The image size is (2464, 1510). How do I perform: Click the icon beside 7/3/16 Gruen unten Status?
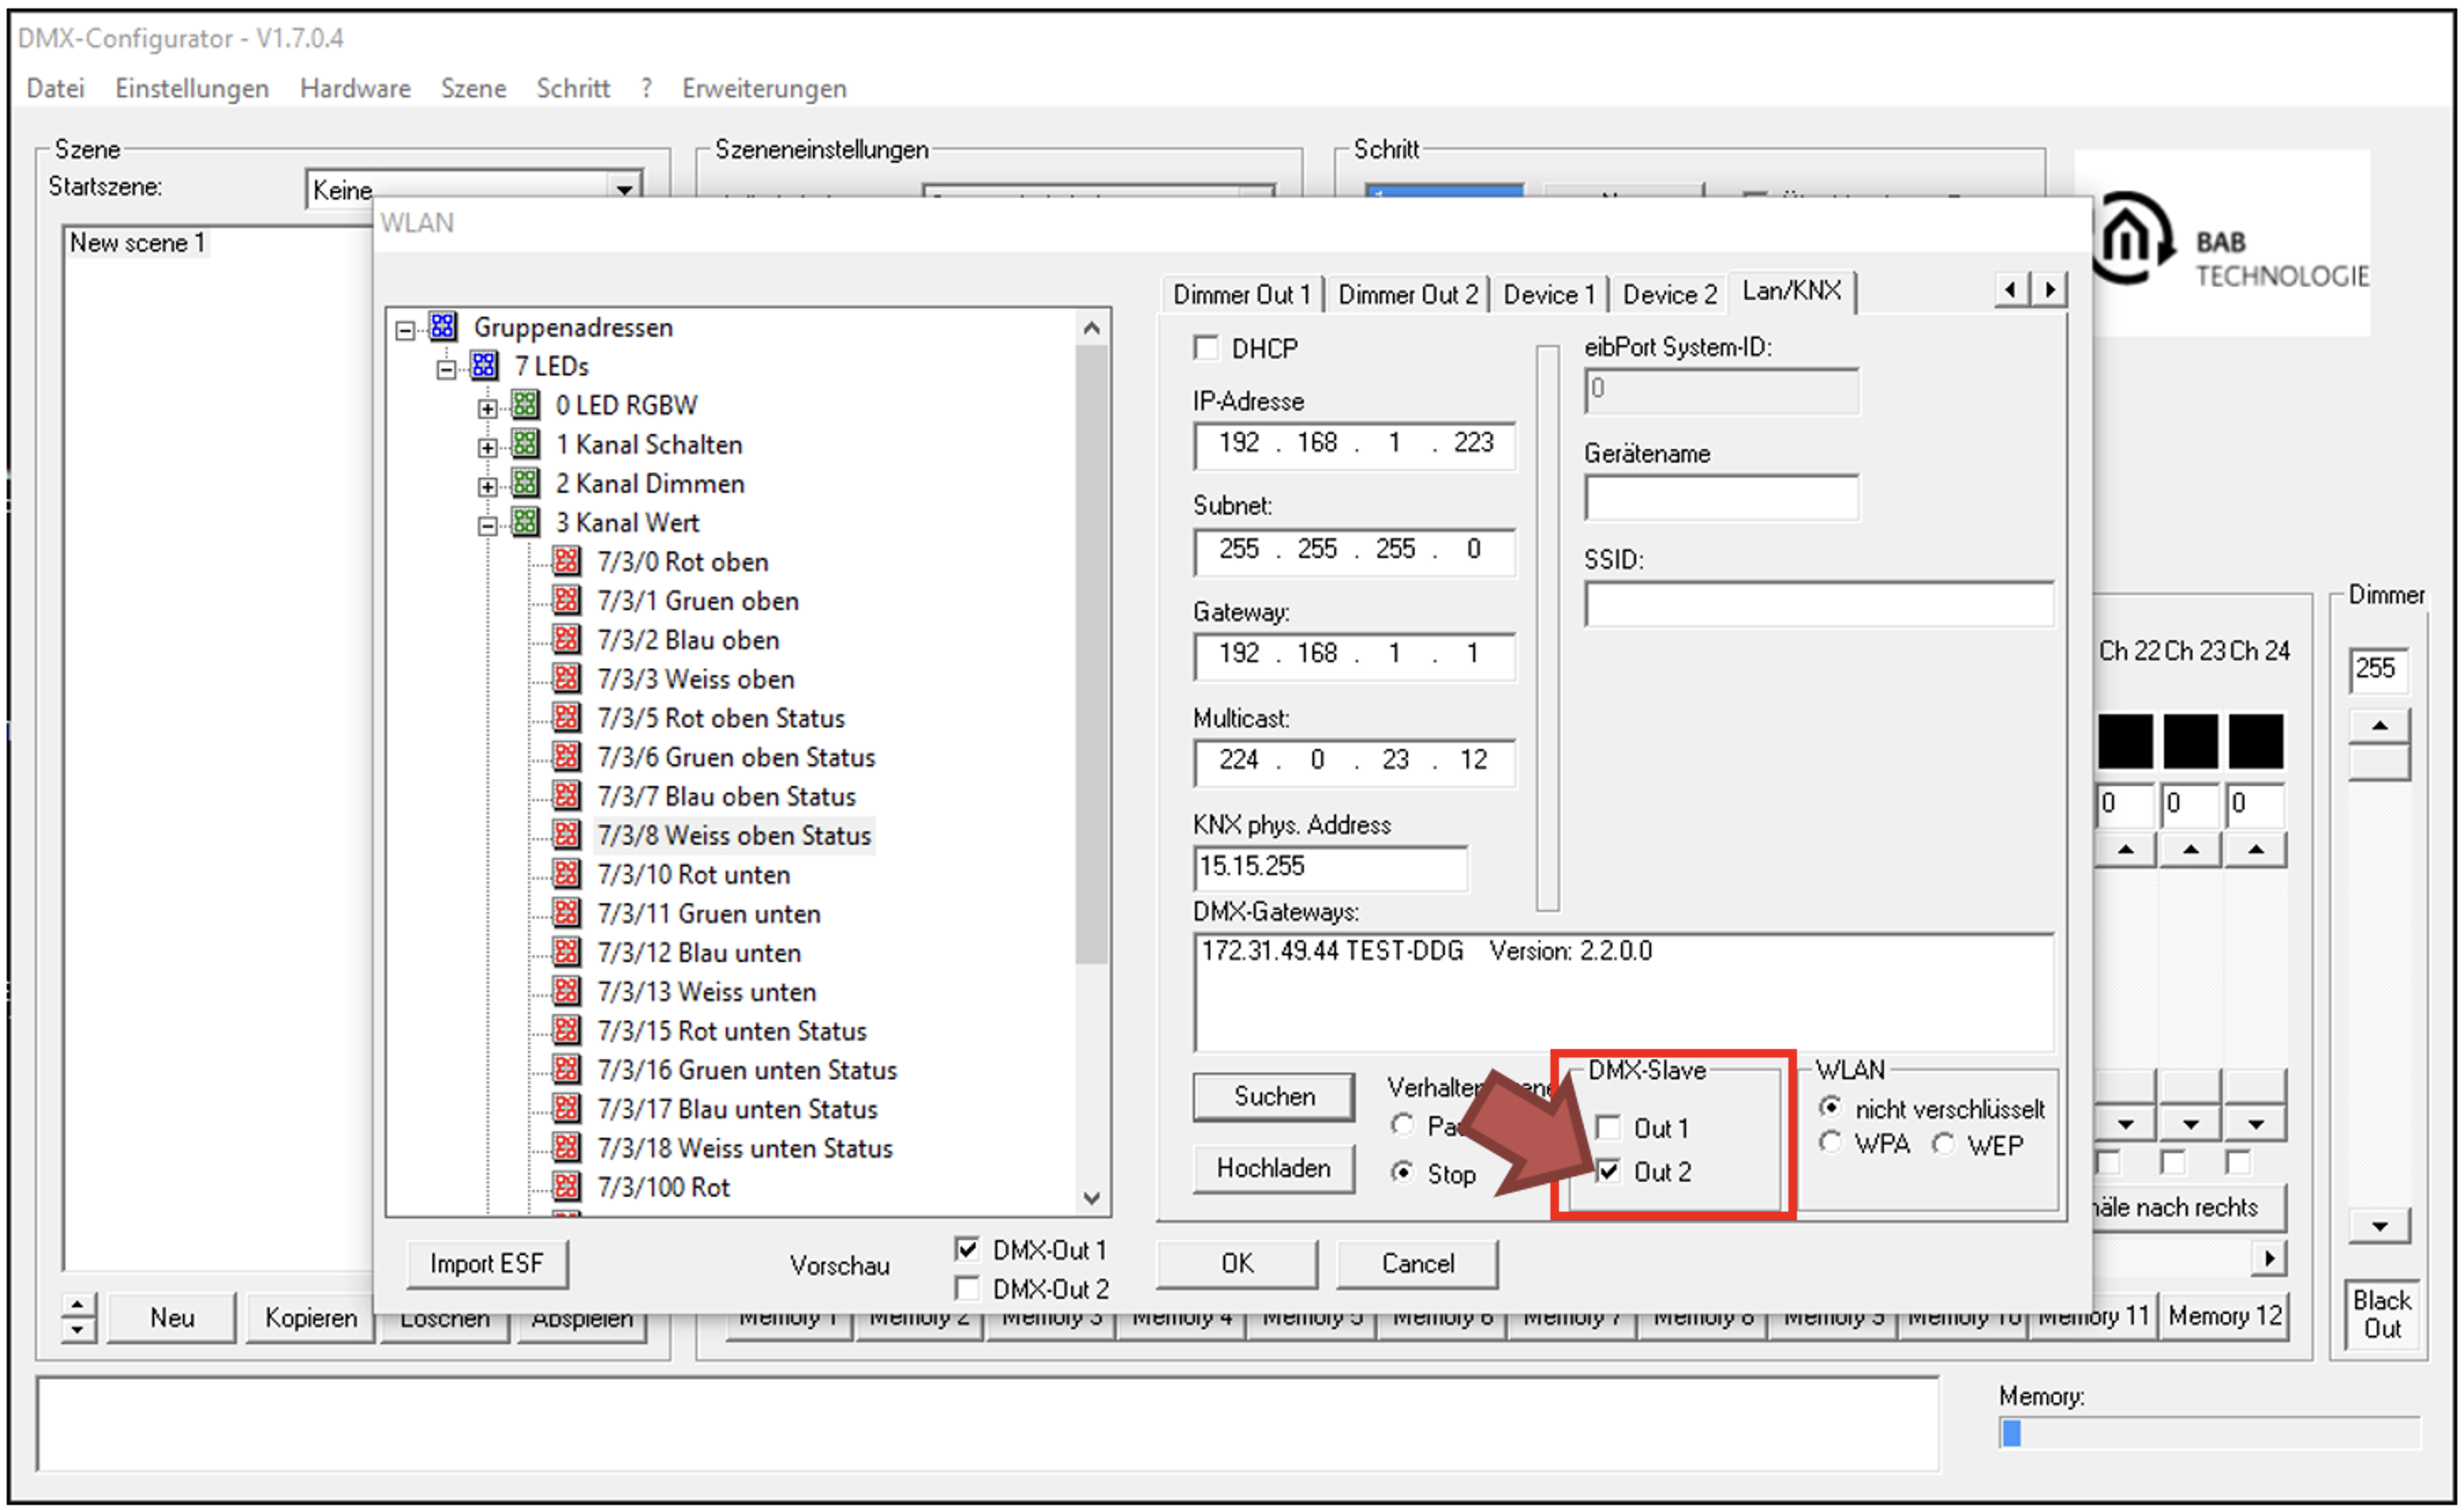click(x=567, y=1068)
